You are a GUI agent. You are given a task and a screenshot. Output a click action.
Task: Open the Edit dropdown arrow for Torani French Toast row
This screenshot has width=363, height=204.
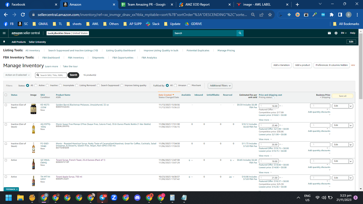[351, 161]
